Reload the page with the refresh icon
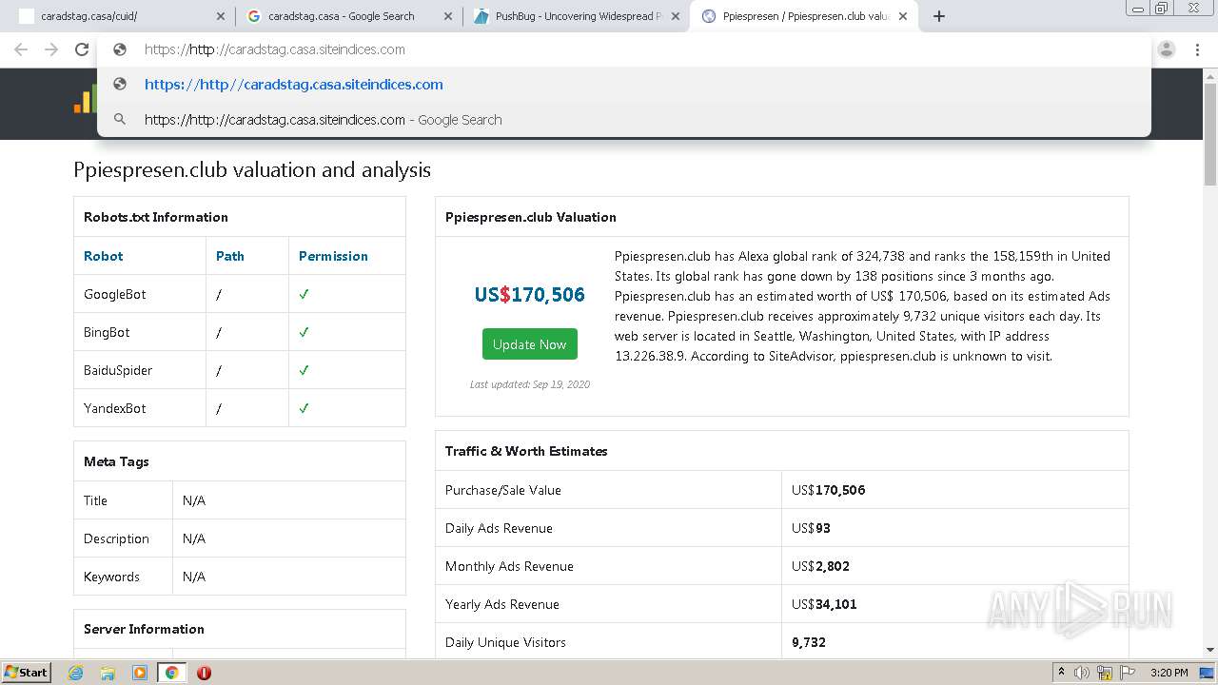1218x685 pixels. [x=82, y=49]
